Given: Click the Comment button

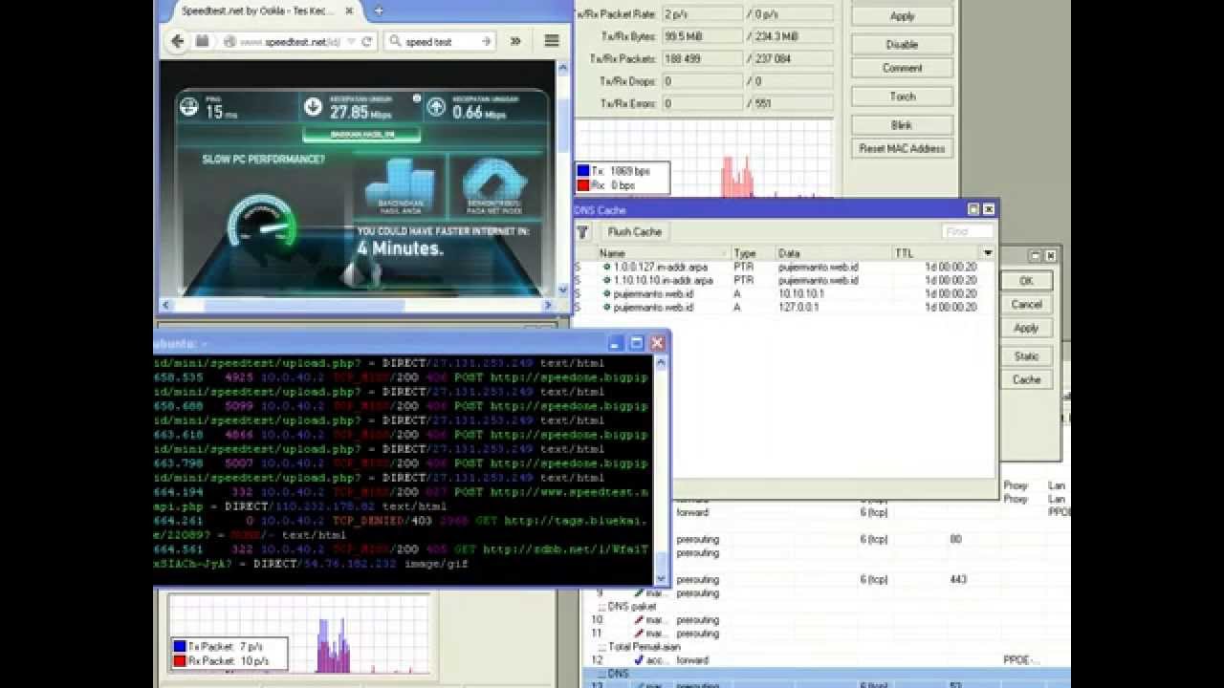Looking at the screenshot, I should pyautogui.click(x=902, y=68).
